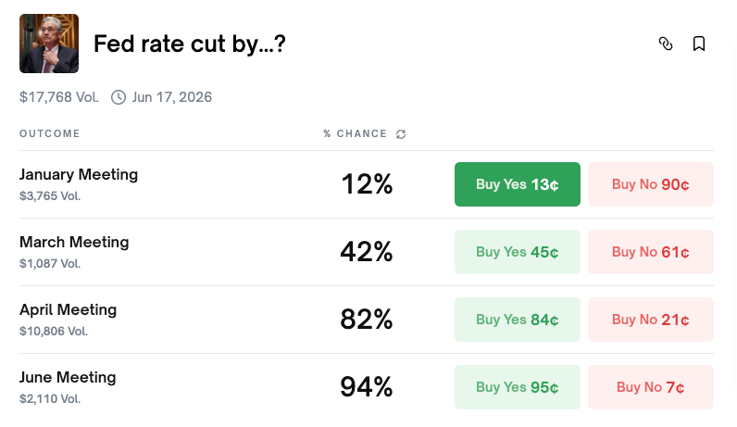
Task: Buy No at 90¢ for January Meeting
Action: 650,184
